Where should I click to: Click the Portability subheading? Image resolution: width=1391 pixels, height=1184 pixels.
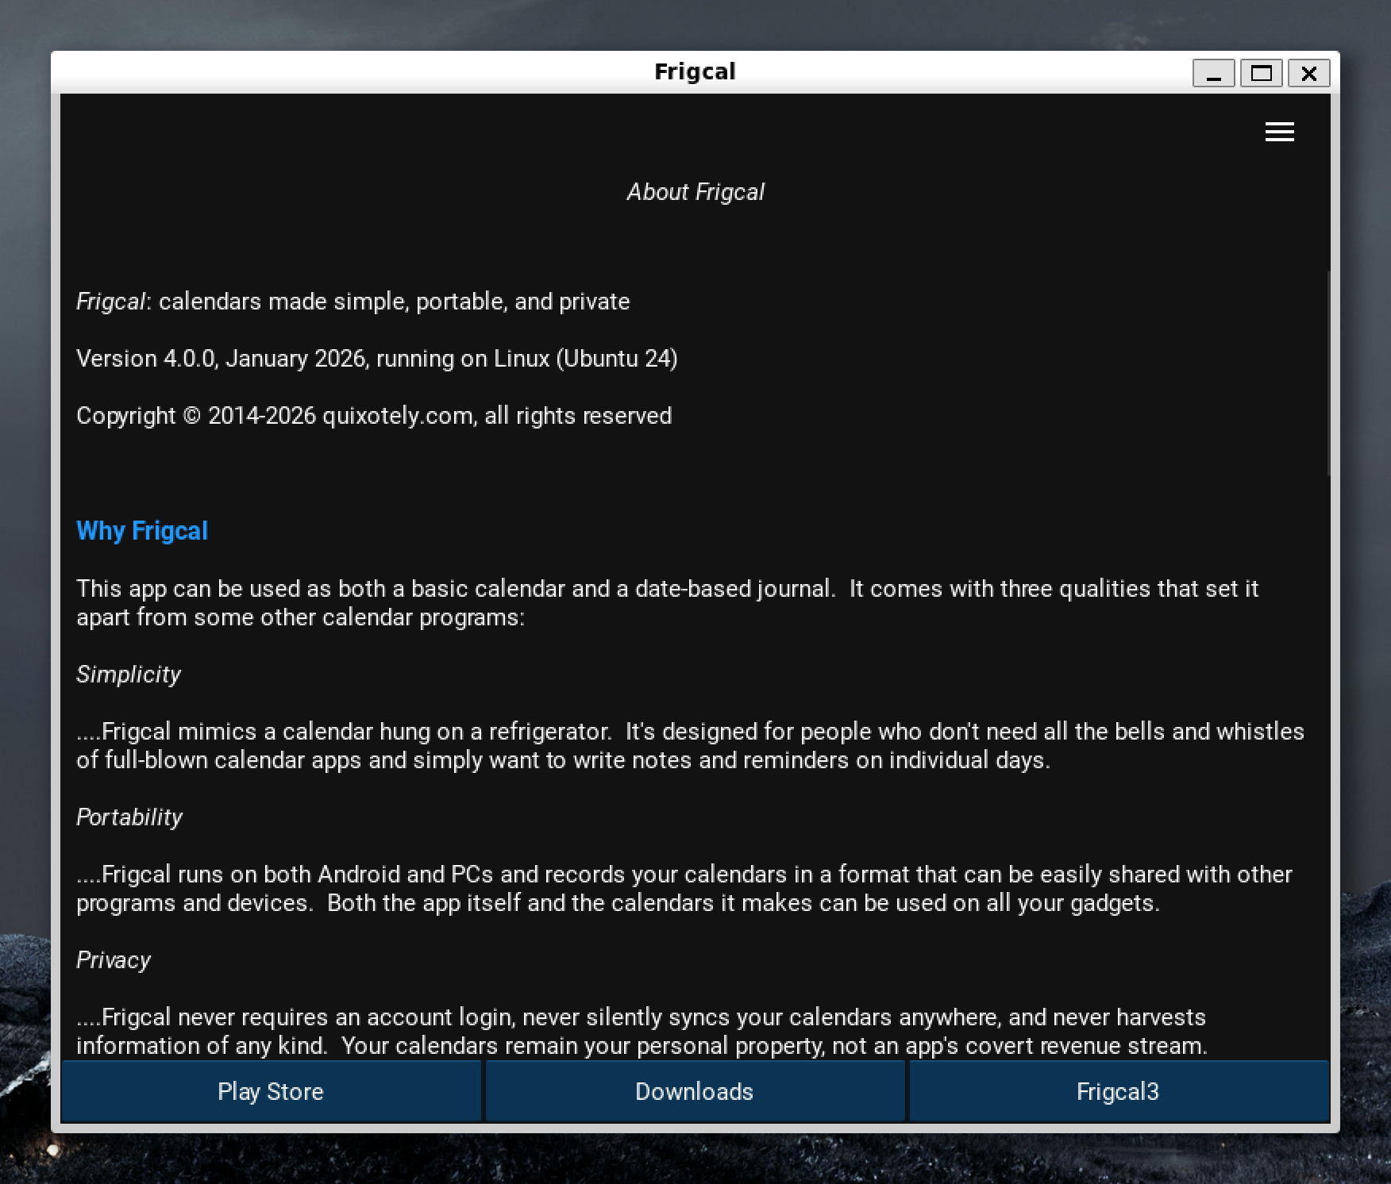129,817
